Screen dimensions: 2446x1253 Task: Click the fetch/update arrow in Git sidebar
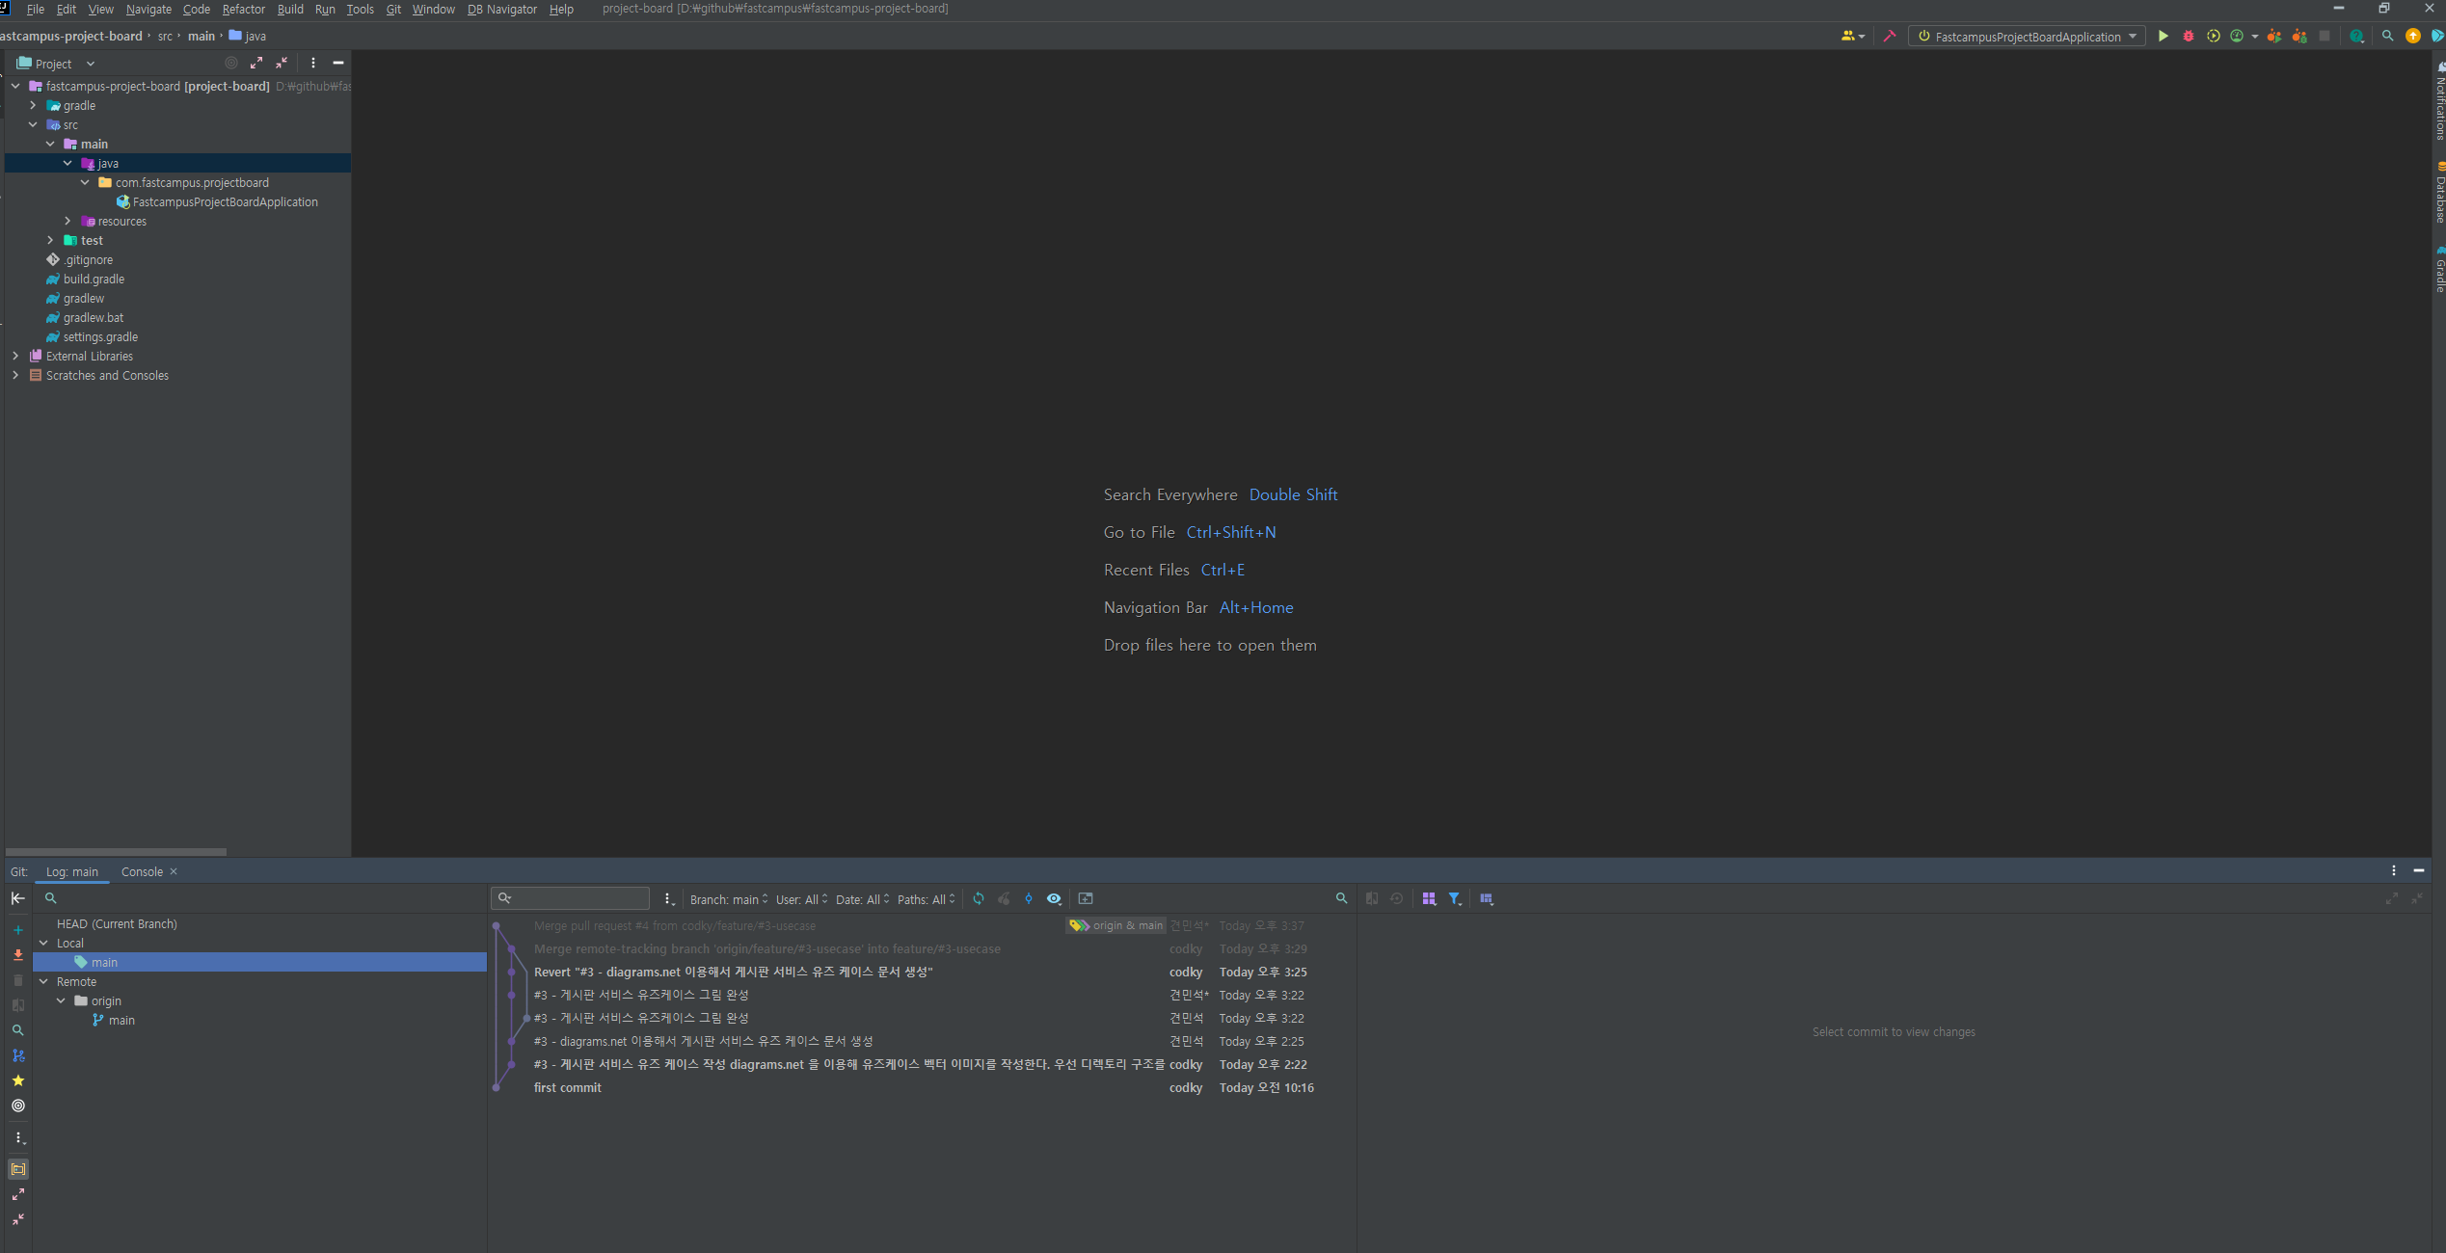pyautogui.click(x=17, y=955)
